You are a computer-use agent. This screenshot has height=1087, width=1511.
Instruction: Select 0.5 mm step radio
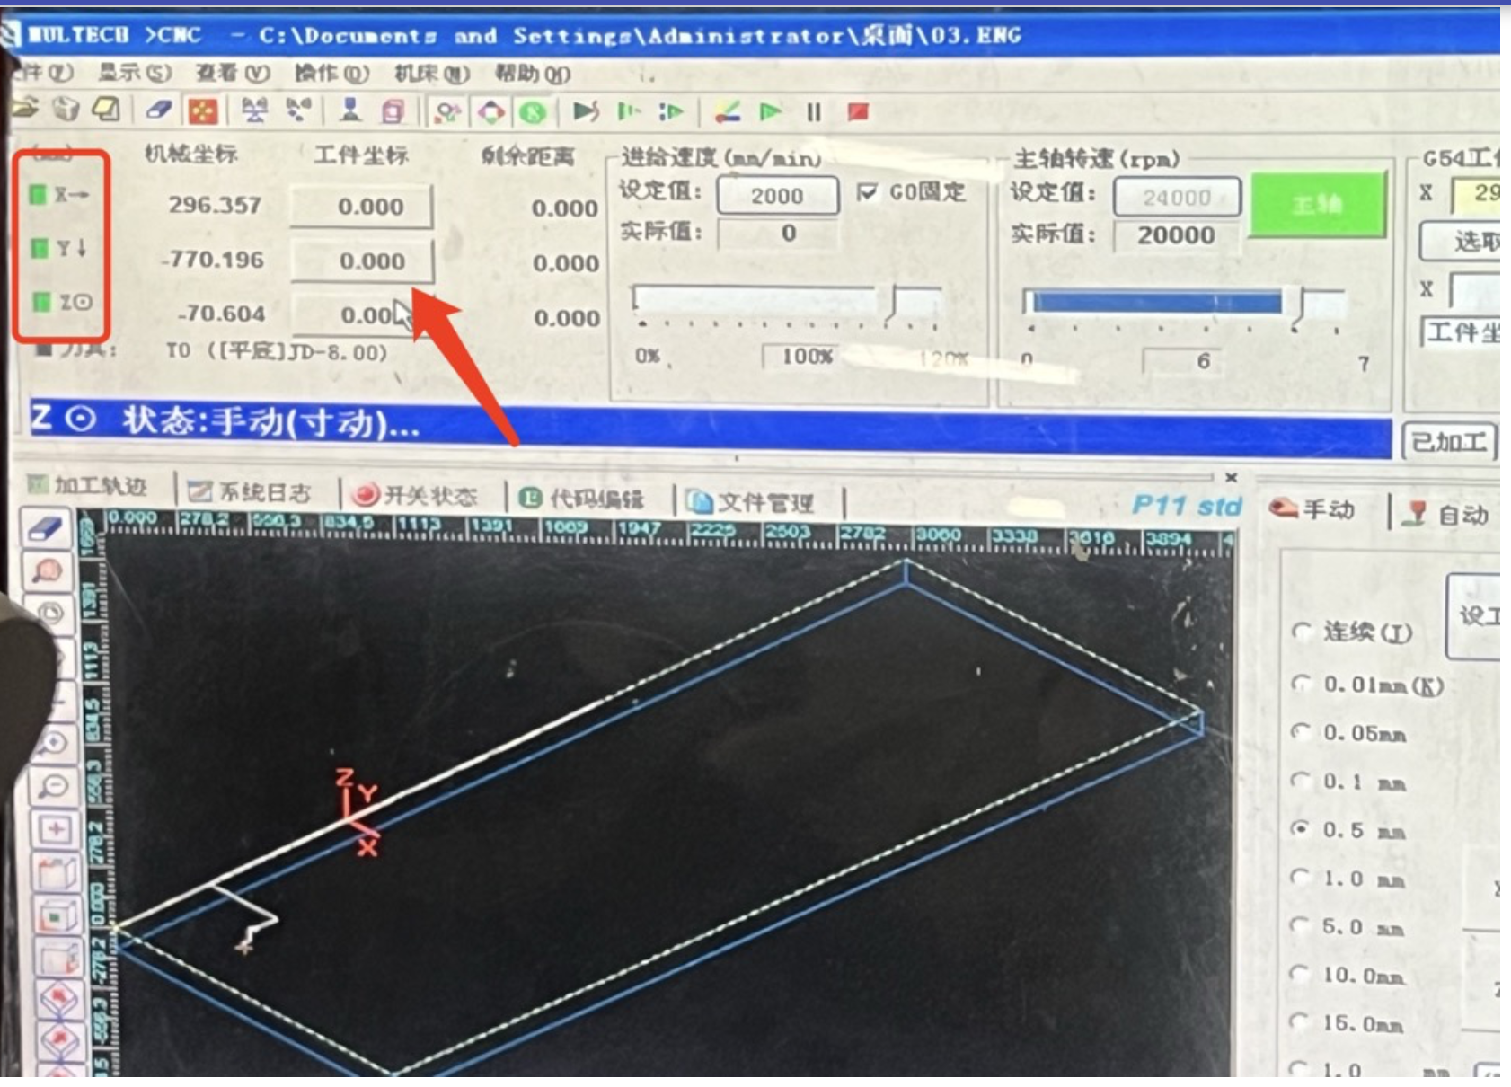click(x=1301, y=829)
